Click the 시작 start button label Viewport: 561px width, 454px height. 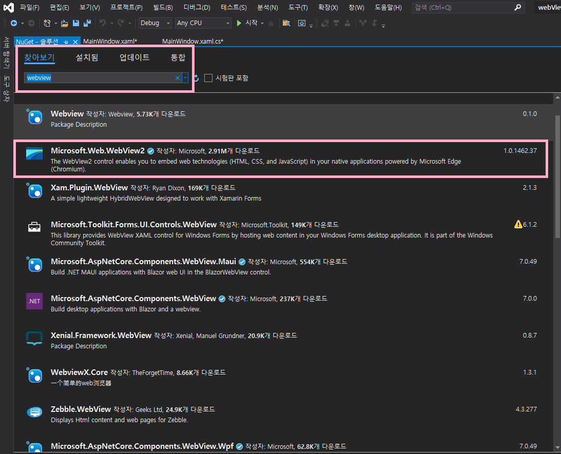pyautogui.click(x=251, y=23)
